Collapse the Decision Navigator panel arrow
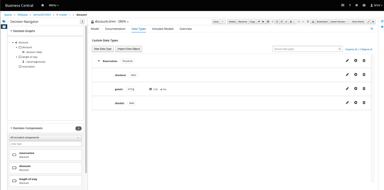The image size is (384, 190). [82, 21]
